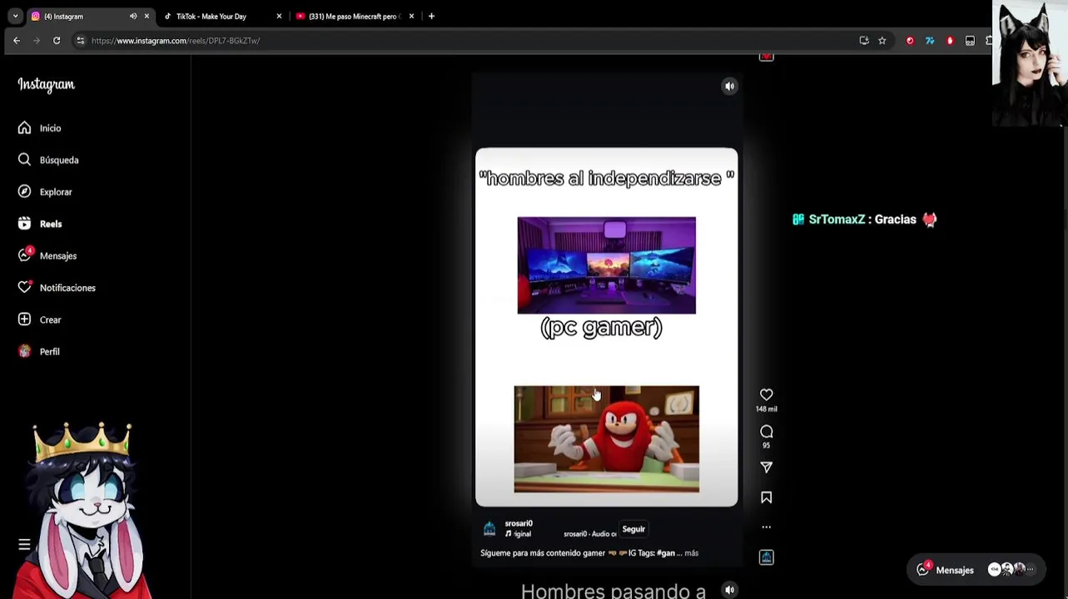Click Crear to make a new post
The image size is (1068, 599).
[40, 319]
